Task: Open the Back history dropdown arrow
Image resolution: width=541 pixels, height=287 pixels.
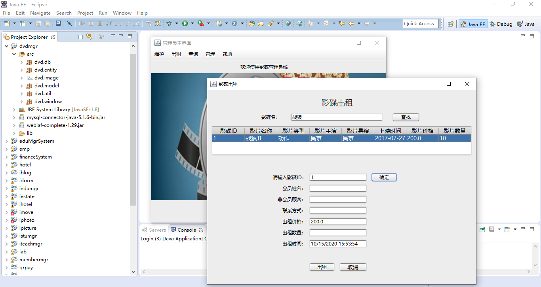Action: pos(359,24)
